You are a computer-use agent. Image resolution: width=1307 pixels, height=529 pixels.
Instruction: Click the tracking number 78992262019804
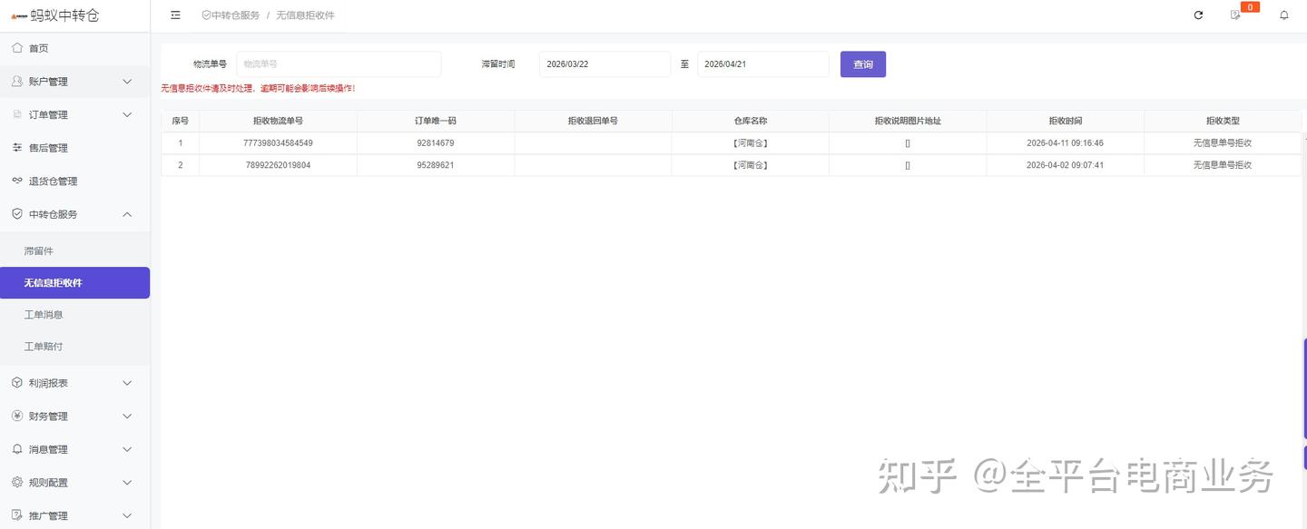[278, 165]
